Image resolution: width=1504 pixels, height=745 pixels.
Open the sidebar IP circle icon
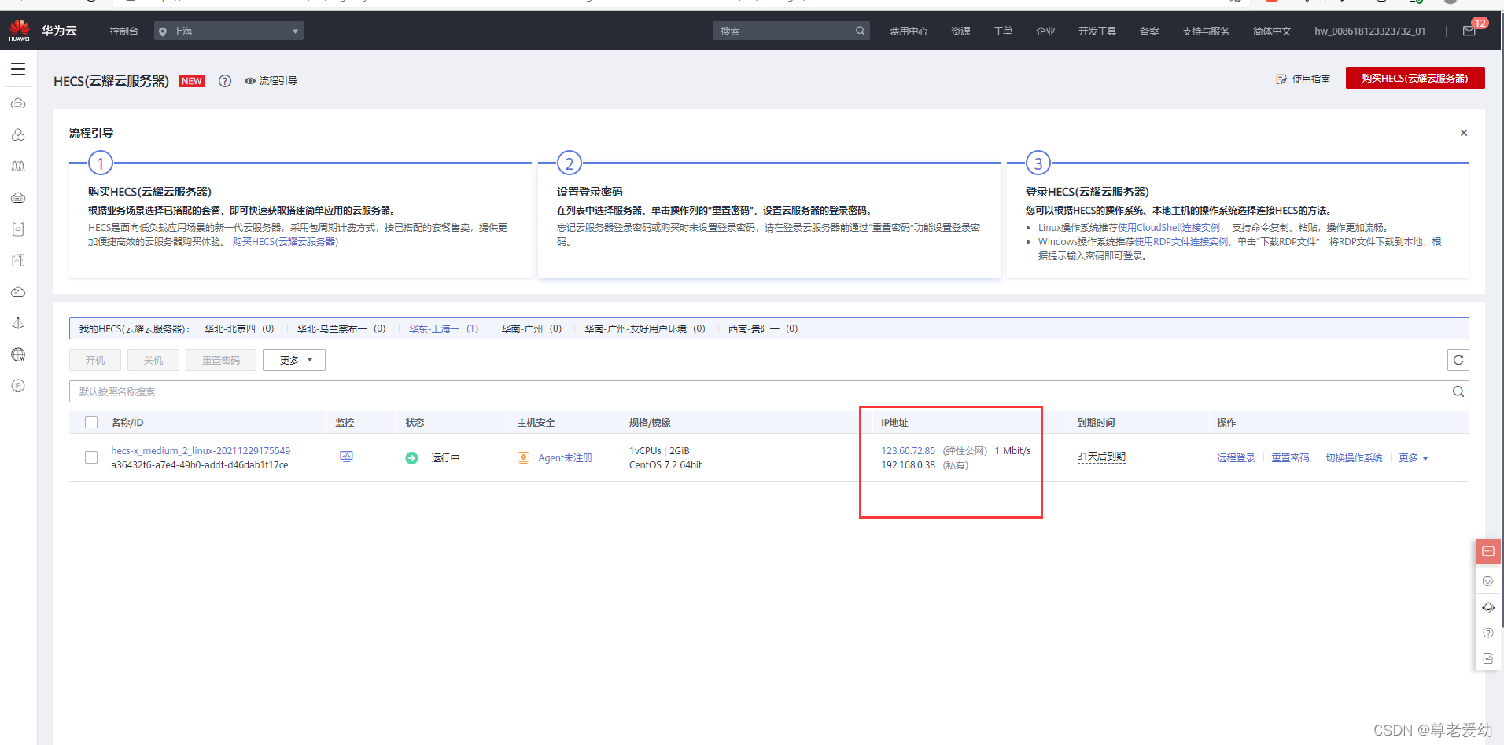(x=18, y=386)
